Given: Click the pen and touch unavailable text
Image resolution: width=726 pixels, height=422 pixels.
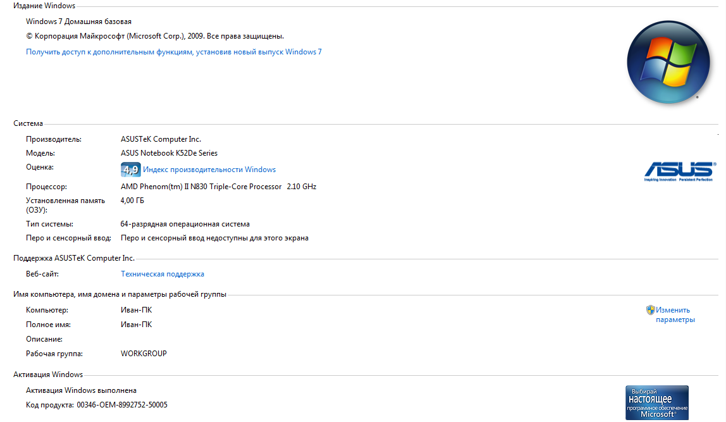Looking at the screenshot, I should (214, 238).
